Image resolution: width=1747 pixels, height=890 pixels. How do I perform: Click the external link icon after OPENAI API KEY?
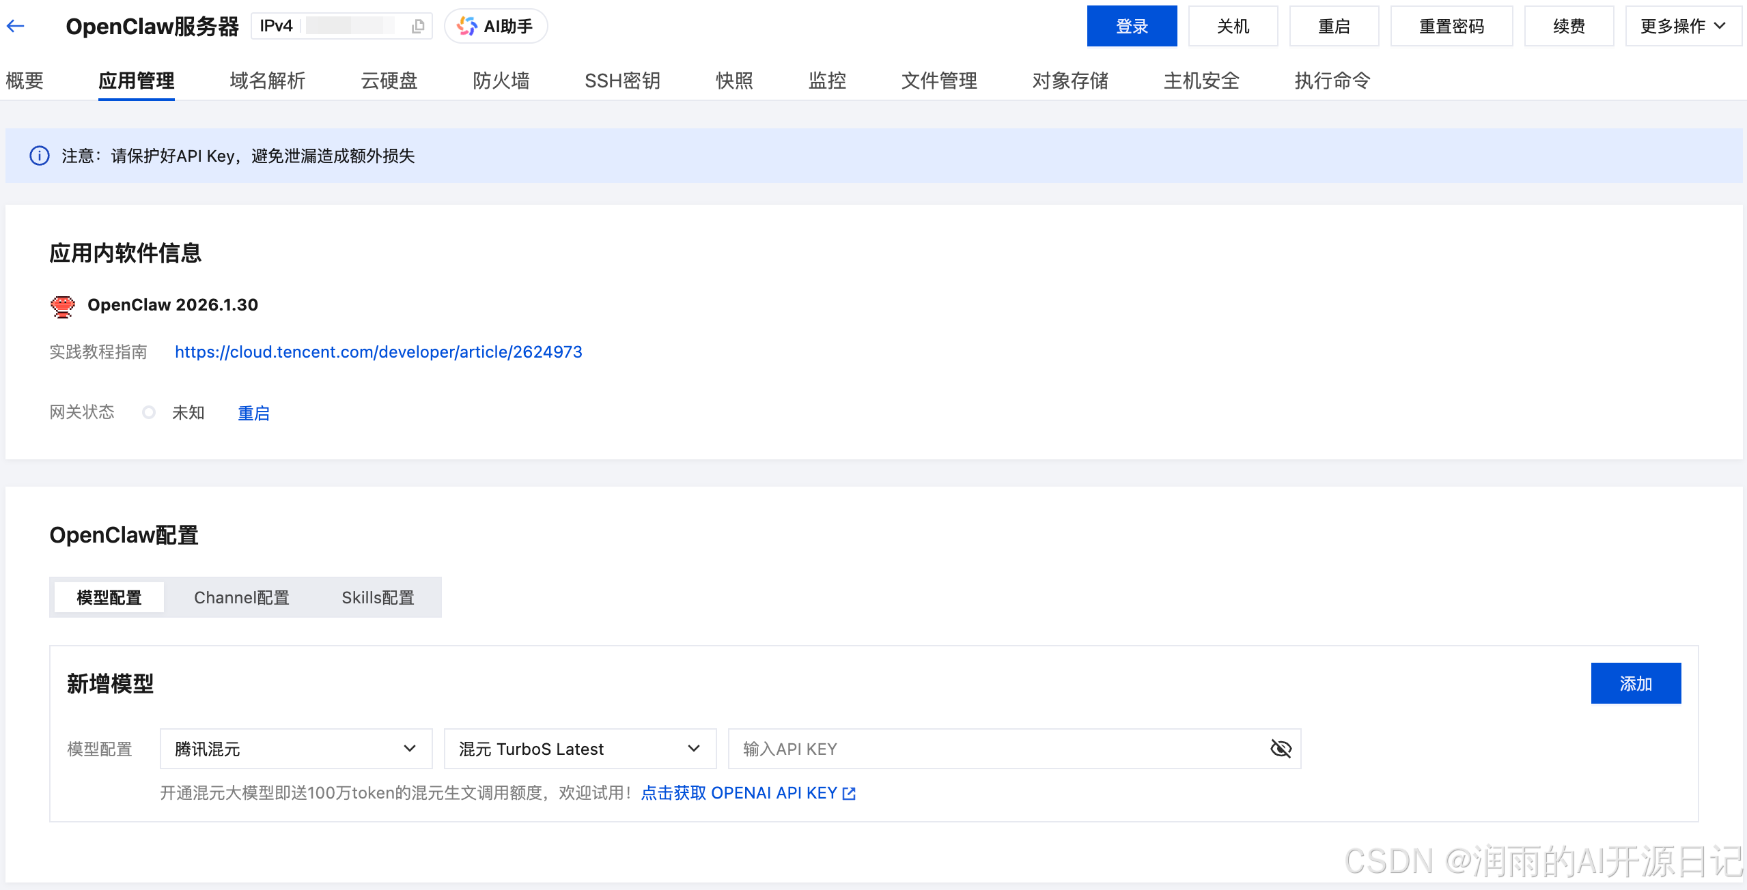[x=849, y=793]
